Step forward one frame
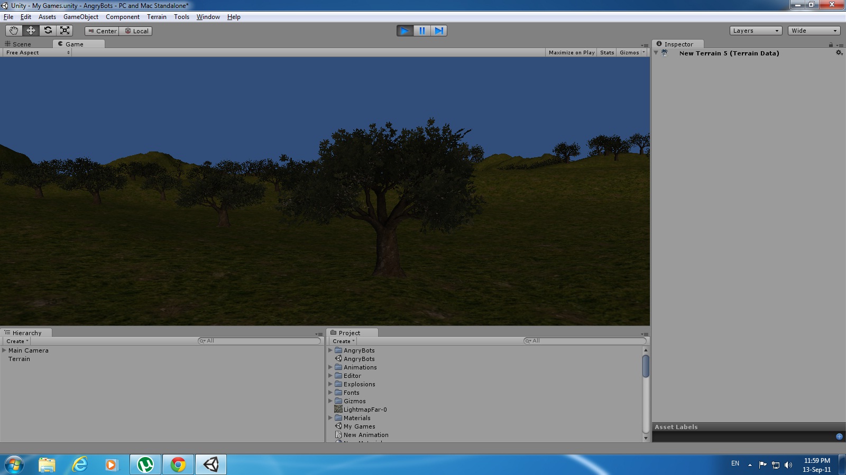Screen dimensions: 846x475 (439, 31)
